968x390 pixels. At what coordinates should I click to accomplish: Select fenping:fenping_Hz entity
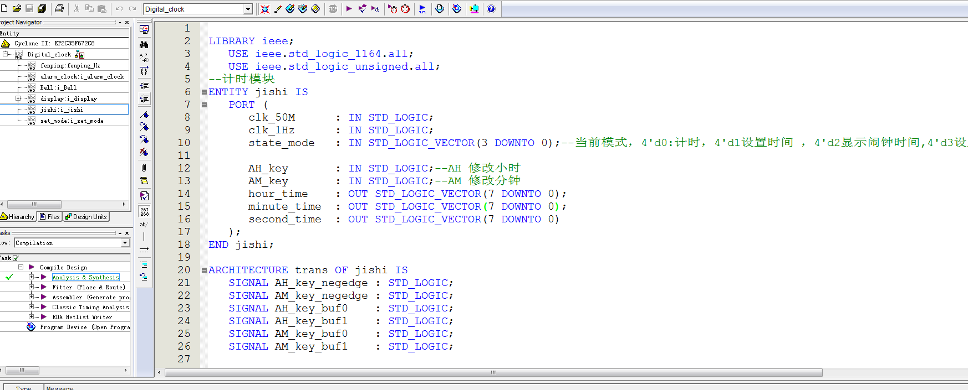pos(70,65)
